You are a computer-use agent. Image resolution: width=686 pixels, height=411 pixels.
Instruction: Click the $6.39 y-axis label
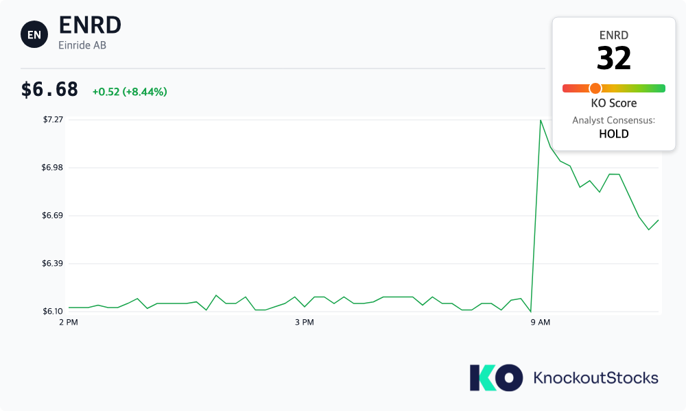pos(53,263)
